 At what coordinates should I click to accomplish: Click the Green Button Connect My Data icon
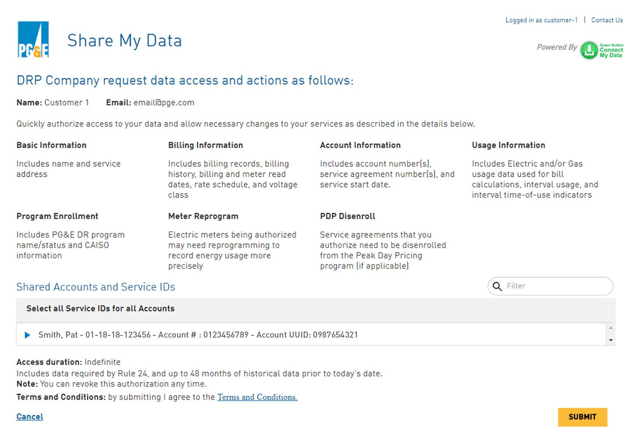(601, 50)
